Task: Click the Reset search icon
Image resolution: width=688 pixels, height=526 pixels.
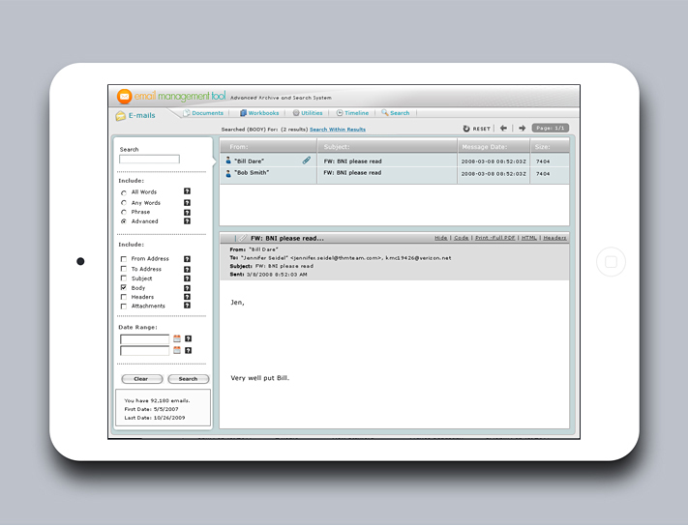Action: [467, 128]
